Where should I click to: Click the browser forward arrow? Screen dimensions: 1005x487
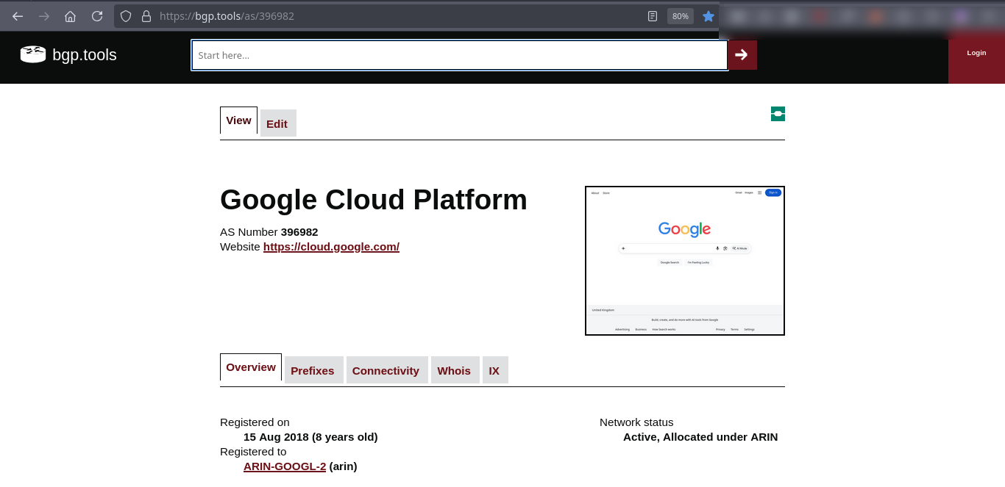pyautogui.click(x=44, y=16)
